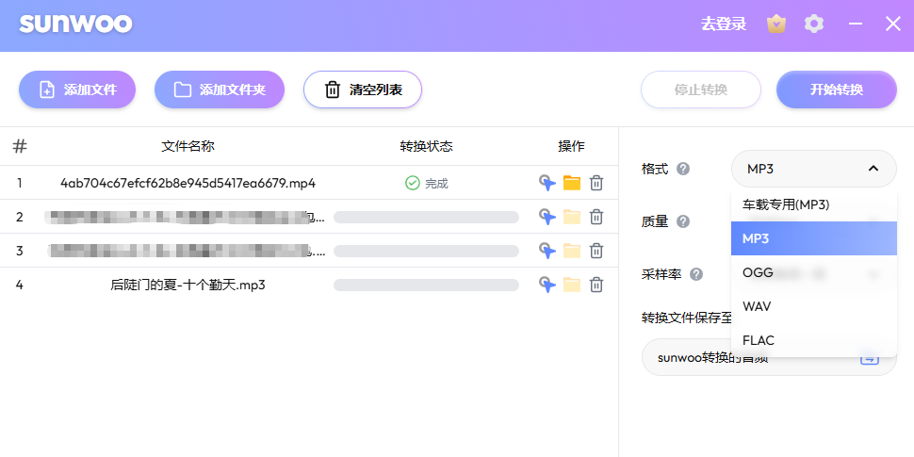Click the help icon next to 格式
This screenshot has height=457, width=914.
coord(683,169)
